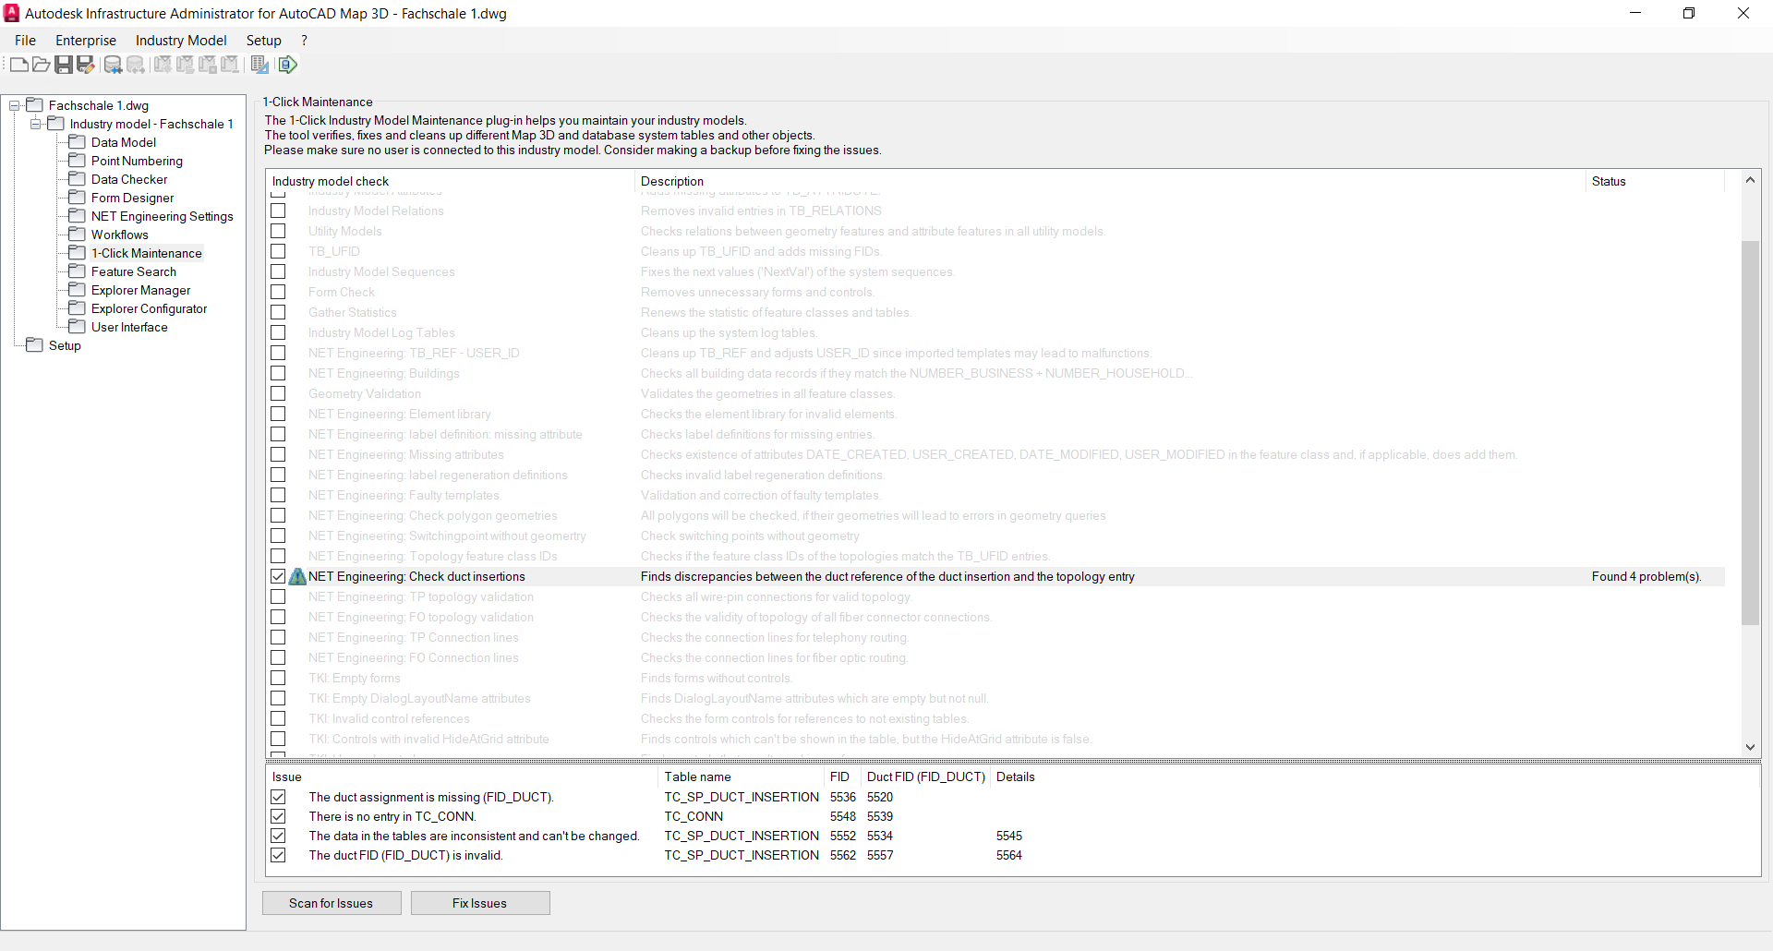1773x951 pixels.
Task: Click the green arrow database export icon
Action: (288, 65)
